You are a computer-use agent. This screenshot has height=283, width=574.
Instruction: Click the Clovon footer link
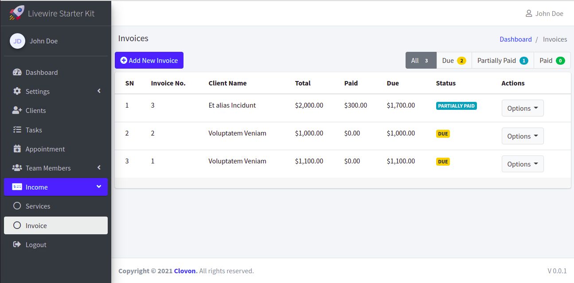tap(185, 271)
